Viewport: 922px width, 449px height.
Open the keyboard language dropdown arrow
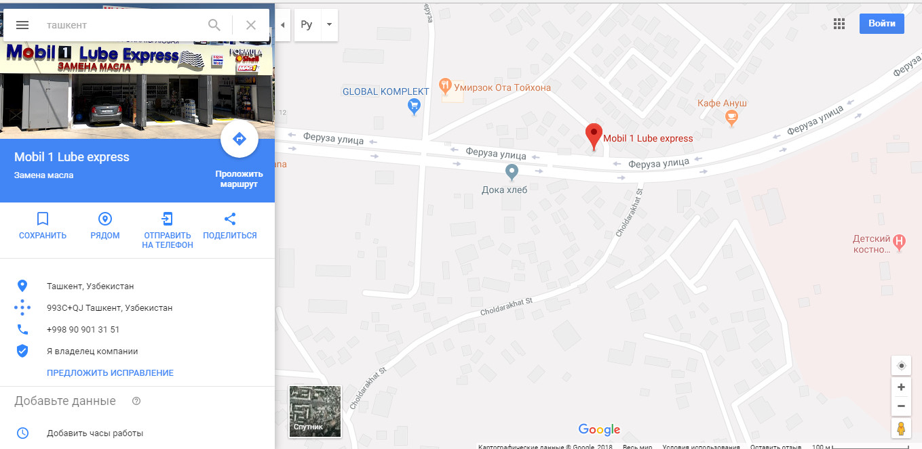pos(329,24)
